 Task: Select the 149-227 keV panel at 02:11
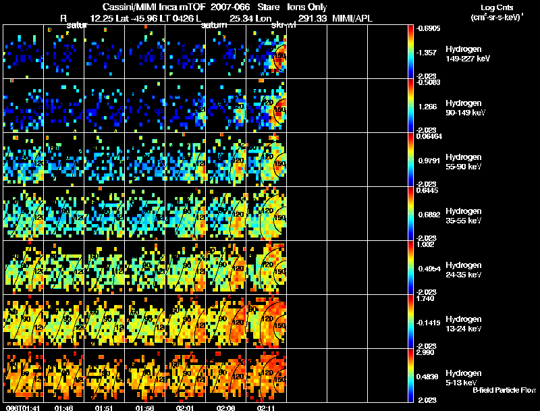tap(266, 52)
